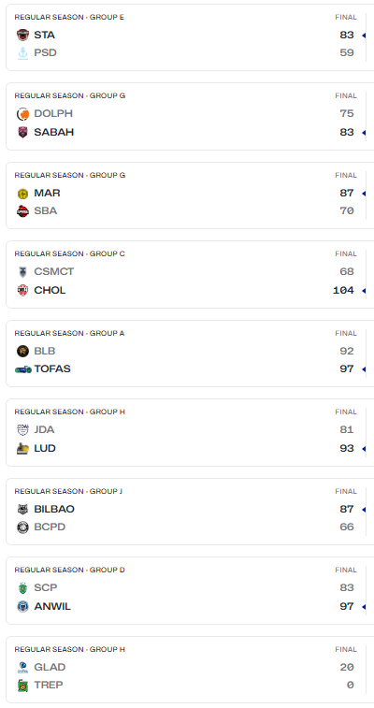374x708 pixels.
Task: Click the SBA red team logo
Action: click(x=22, y=210)
